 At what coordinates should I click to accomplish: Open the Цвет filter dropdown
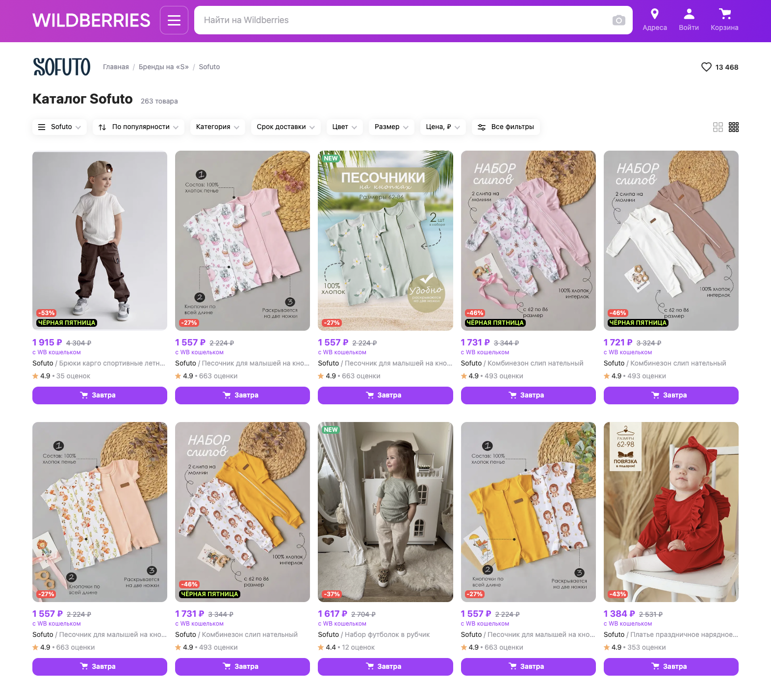(x=345, y=127)
